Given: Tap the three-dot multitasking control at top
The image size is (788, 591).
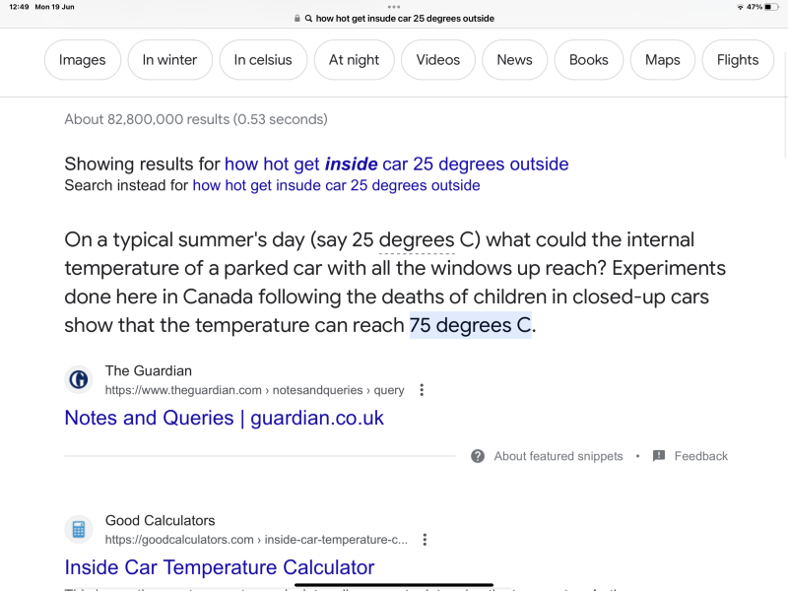Looking at the screenshot, I should click(394, 6).
